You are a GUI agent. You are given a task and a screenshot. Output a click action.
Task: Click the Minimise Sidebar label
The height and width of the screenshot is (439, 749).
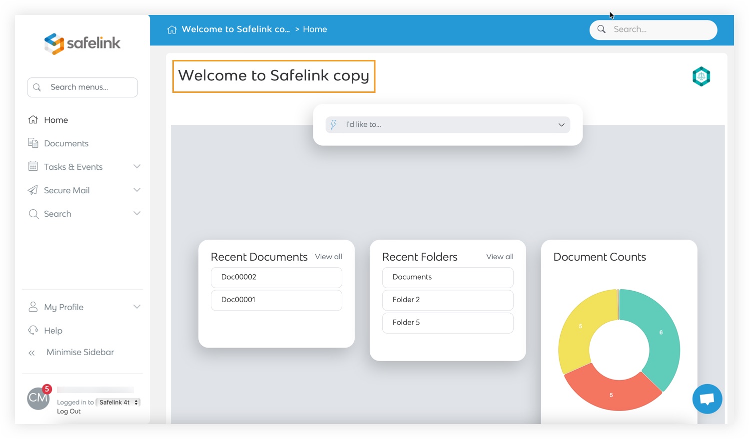[x=80, y=352]
